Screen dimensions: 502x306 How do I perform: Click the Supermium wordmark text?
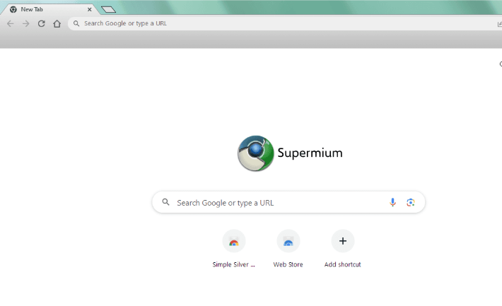coord(310,153)
